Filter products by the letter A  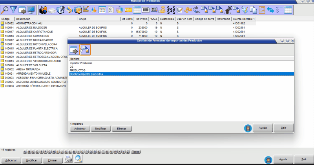[26, 152]
